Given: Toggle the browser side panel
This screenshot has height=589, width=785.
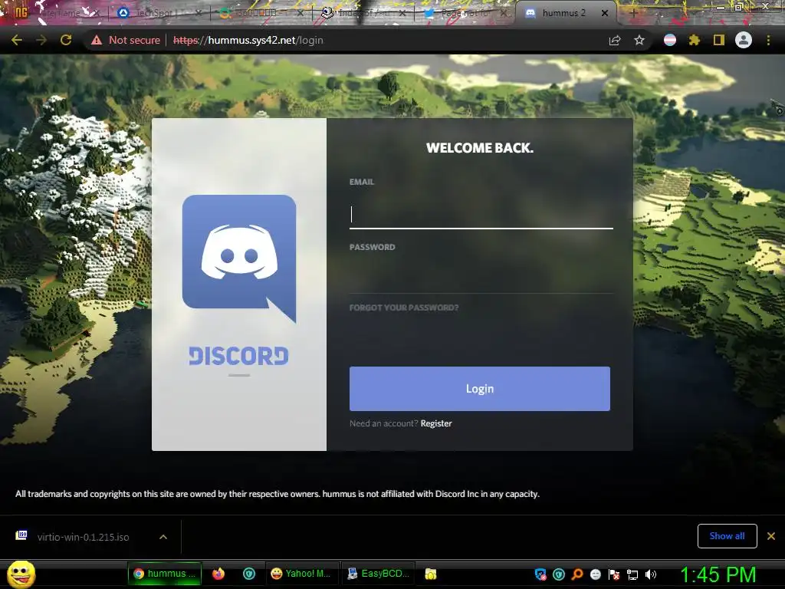Looking at the screenshot, I should [x=718, y=40].
